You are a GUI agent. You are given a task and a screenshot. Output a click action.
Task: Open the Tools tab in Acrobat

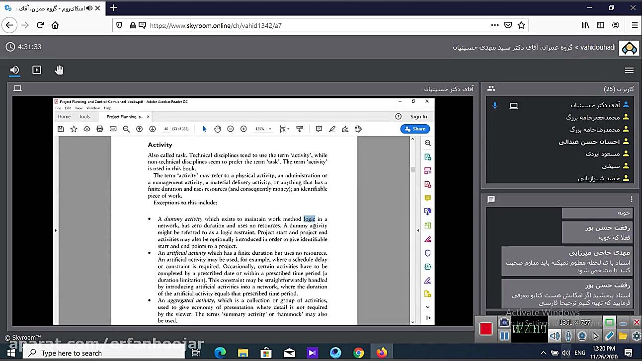point(84,117)
